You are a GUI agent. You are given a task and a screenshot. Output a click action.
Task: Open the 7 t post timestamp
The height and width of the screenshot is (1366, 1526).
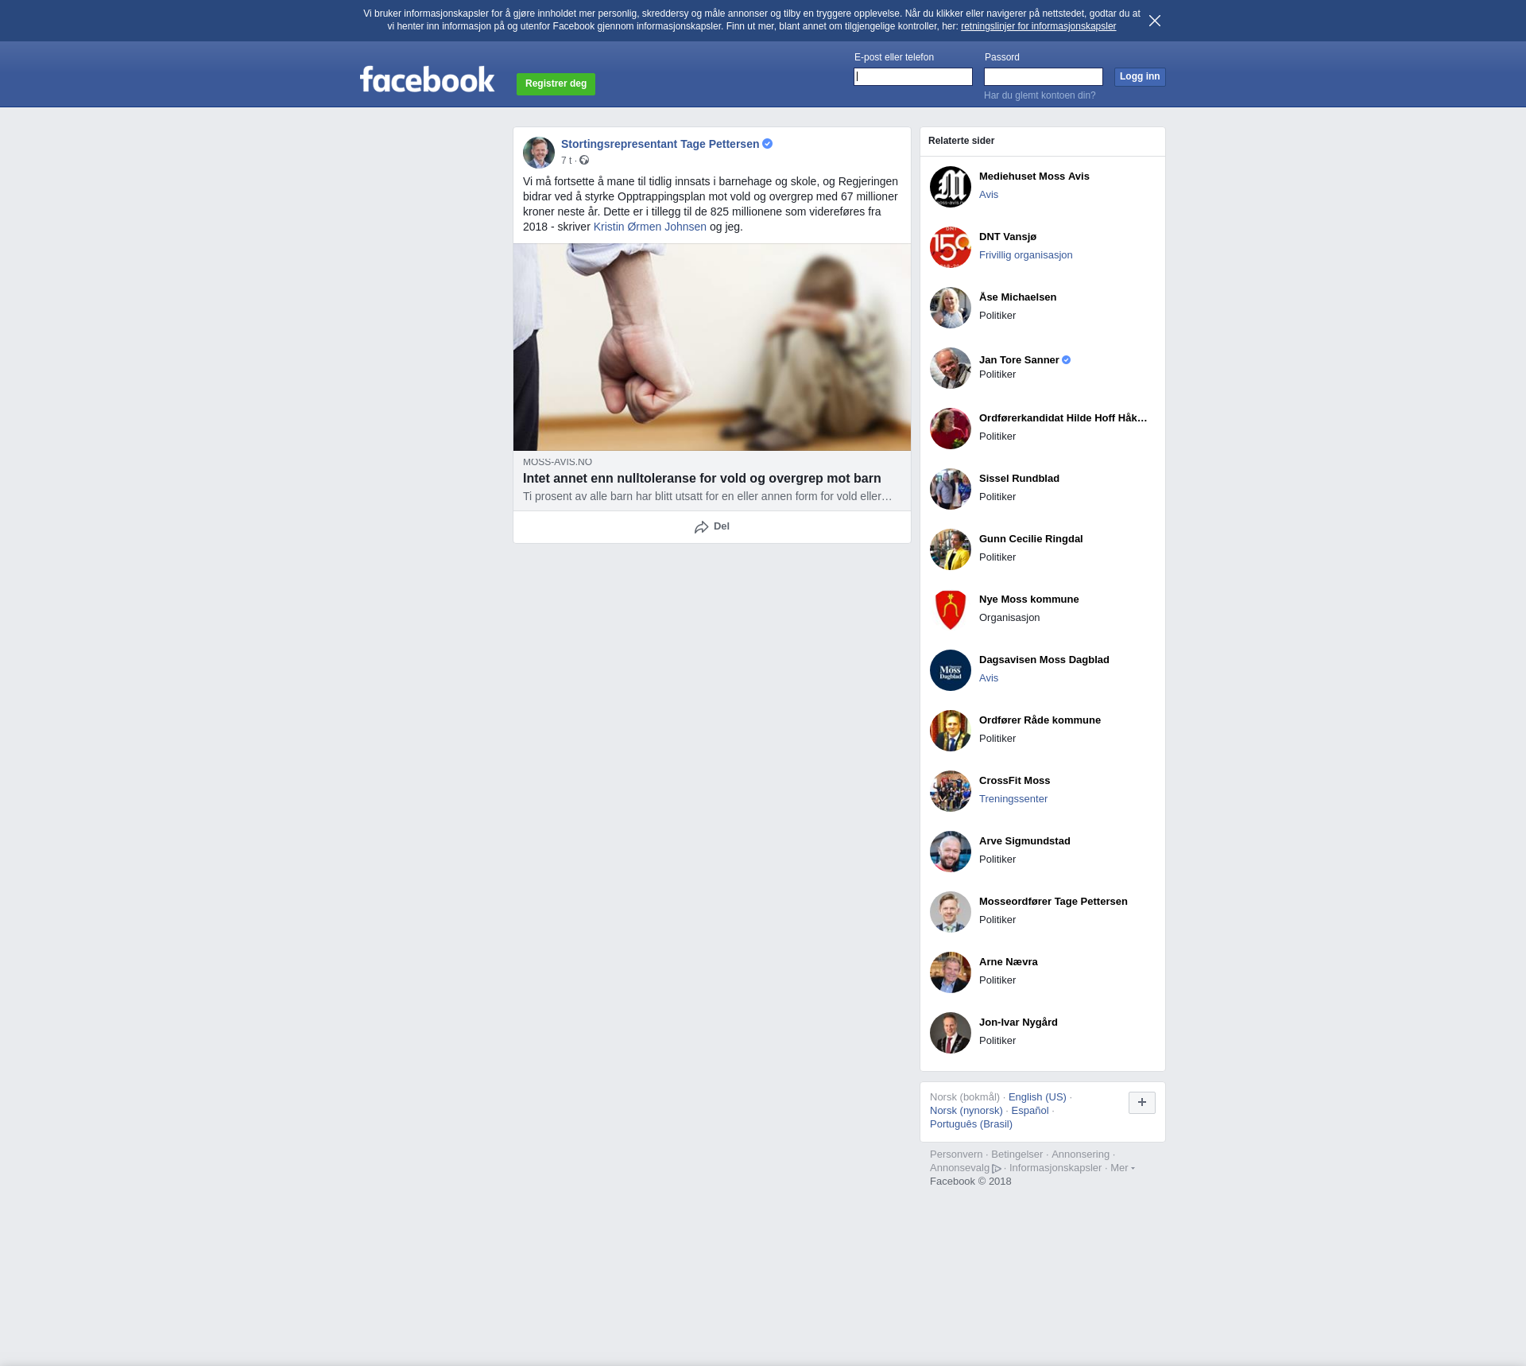(566, 161)
